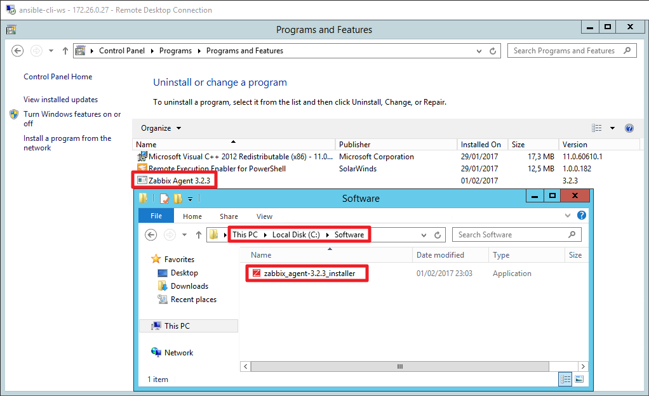649x396 pixels.
Task: Open view options dropdown arrow
Action: (612, 128)
